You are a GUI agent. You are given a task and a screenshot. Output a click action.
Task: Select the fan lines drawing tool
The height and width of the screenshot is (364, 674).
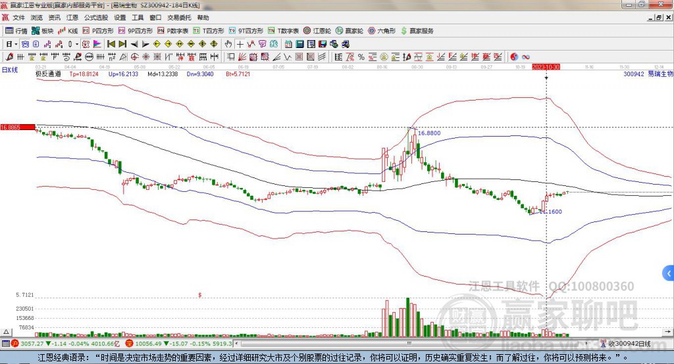(242, 57)
